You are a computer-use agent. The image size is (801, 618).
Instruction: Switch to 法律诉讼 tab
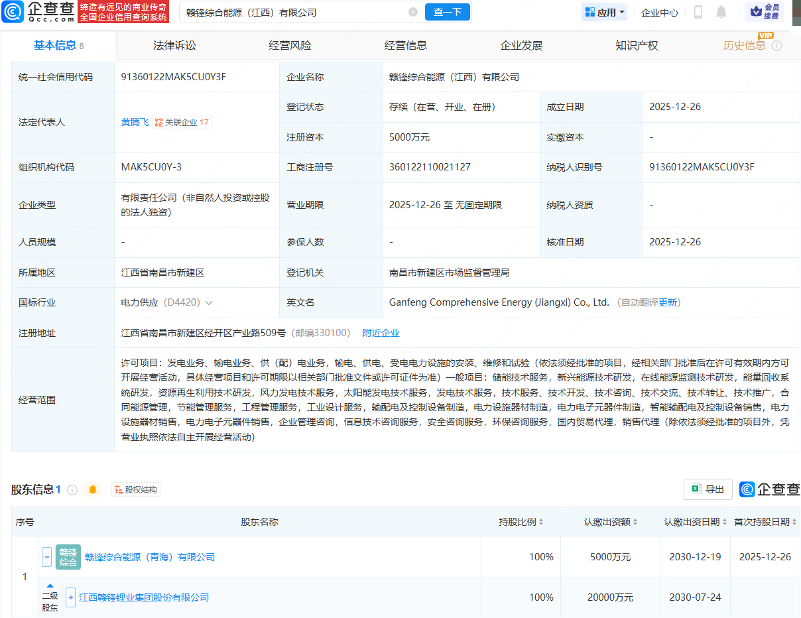pos(174,46)
